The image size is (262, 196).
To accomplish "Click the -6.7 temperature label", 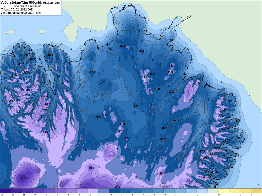I will coord(212,166).
